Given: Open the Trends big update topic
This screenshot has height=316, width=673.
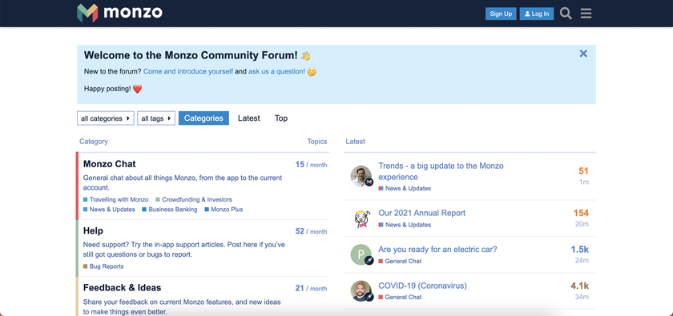Looking at the screenshot, I should [441, 171].
